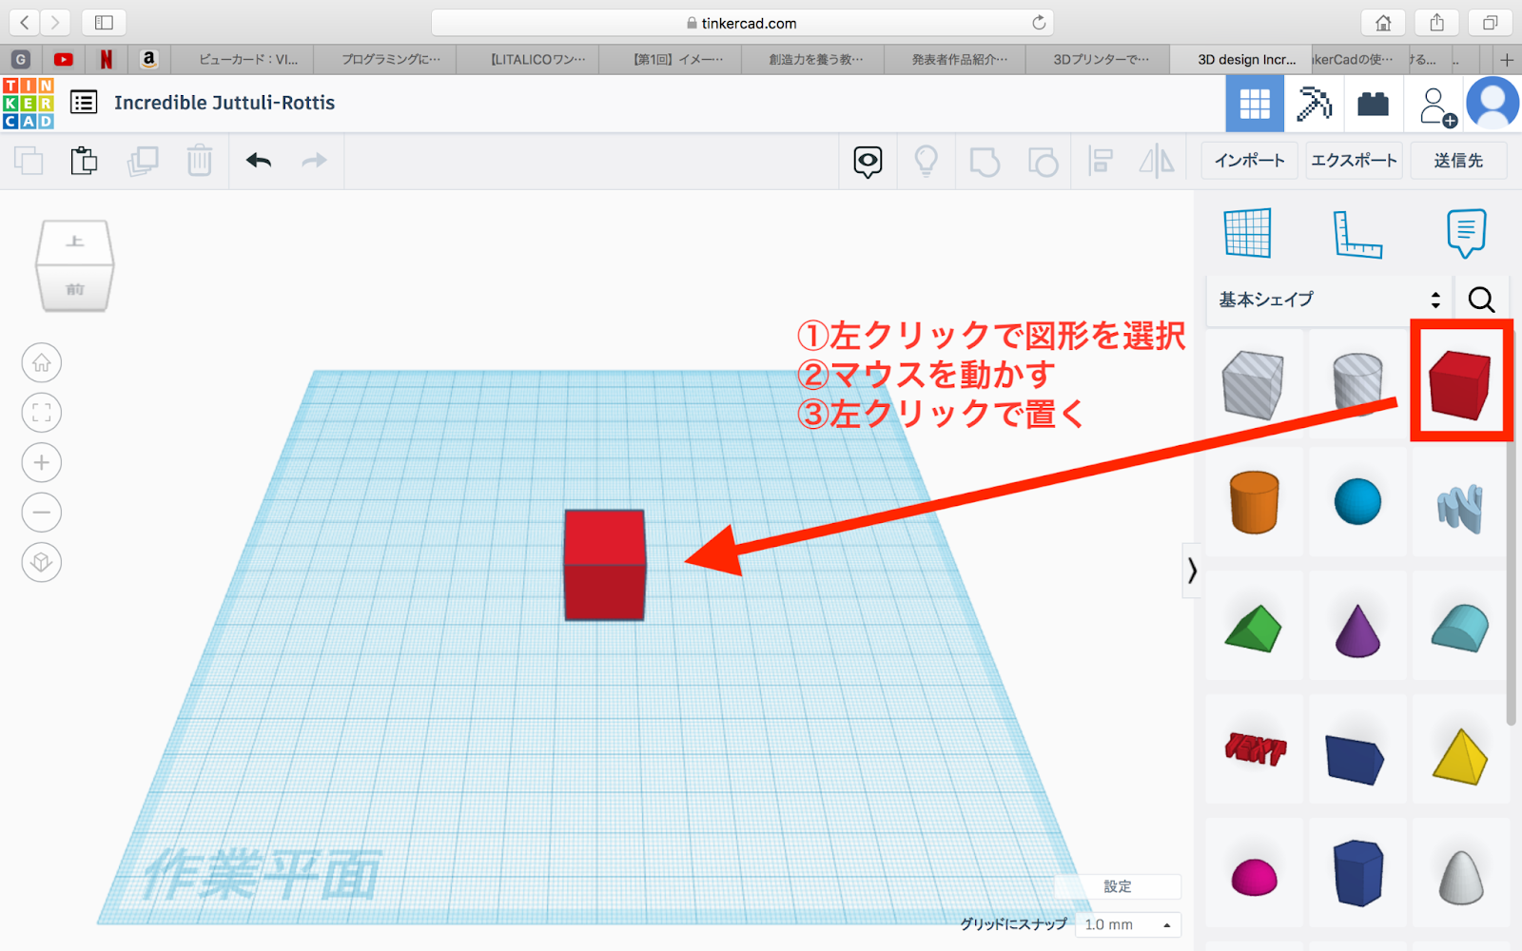Switch to orthographic view
This screenshot has width=1522, height=951.
click(x=41, y=562)
